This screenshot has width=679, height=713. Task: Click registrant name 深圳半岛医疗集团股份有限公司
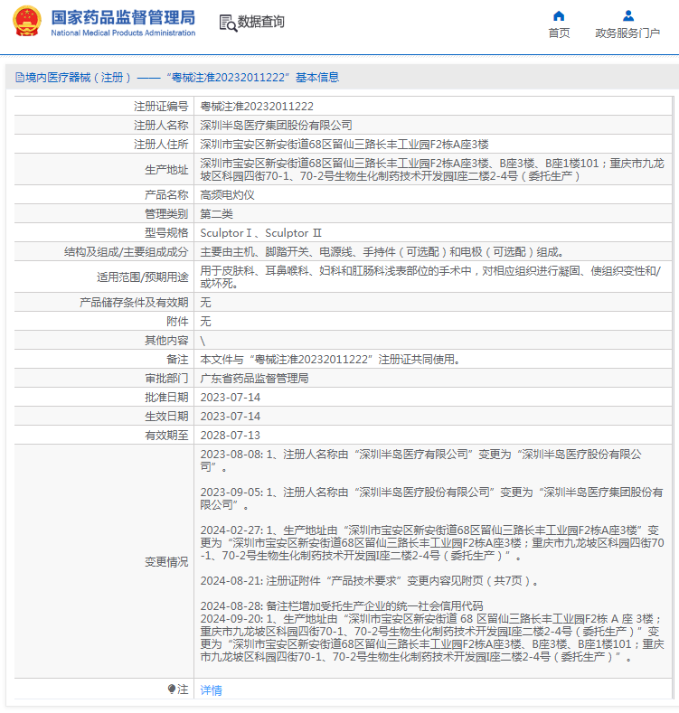[276, 126]
